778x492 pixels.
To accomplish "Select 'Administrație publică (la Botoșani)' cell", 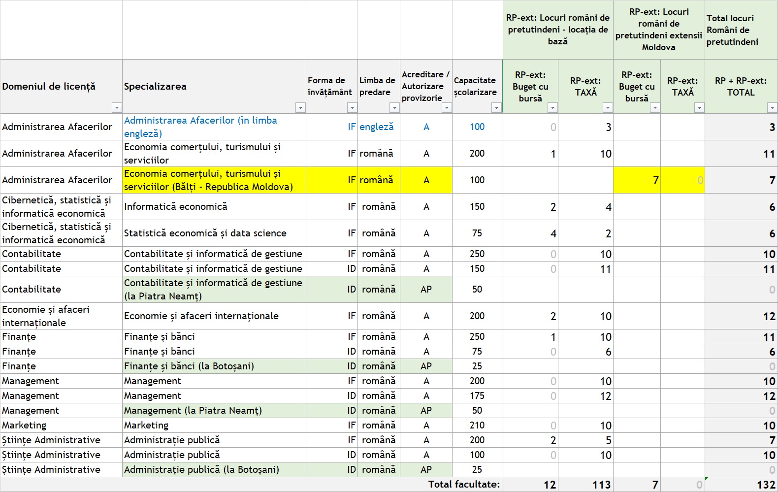I will [214, 470].
